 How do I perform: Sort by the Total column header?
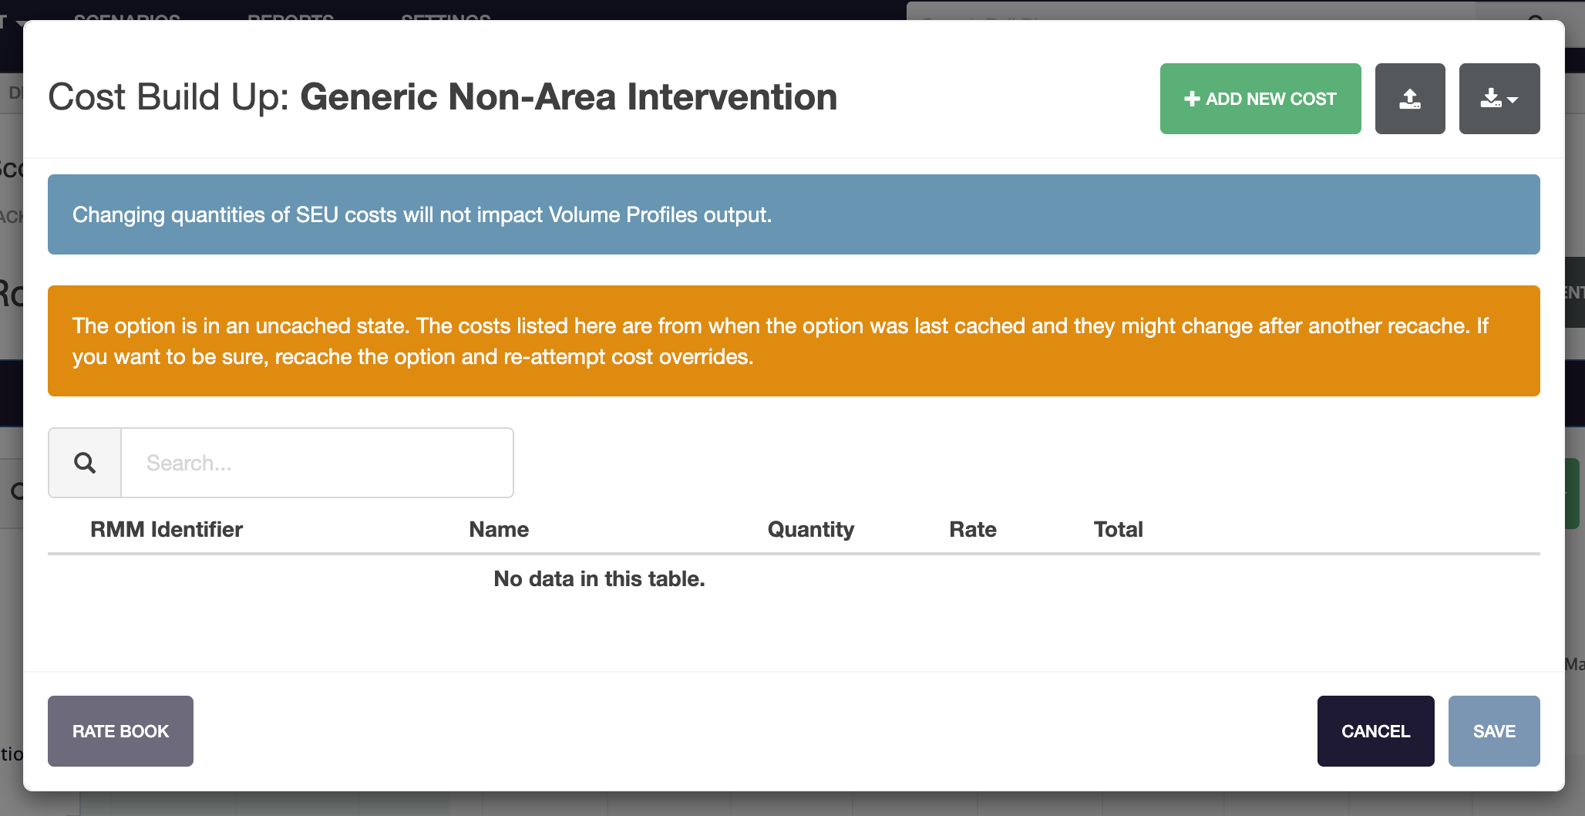tap(1118, 529)
